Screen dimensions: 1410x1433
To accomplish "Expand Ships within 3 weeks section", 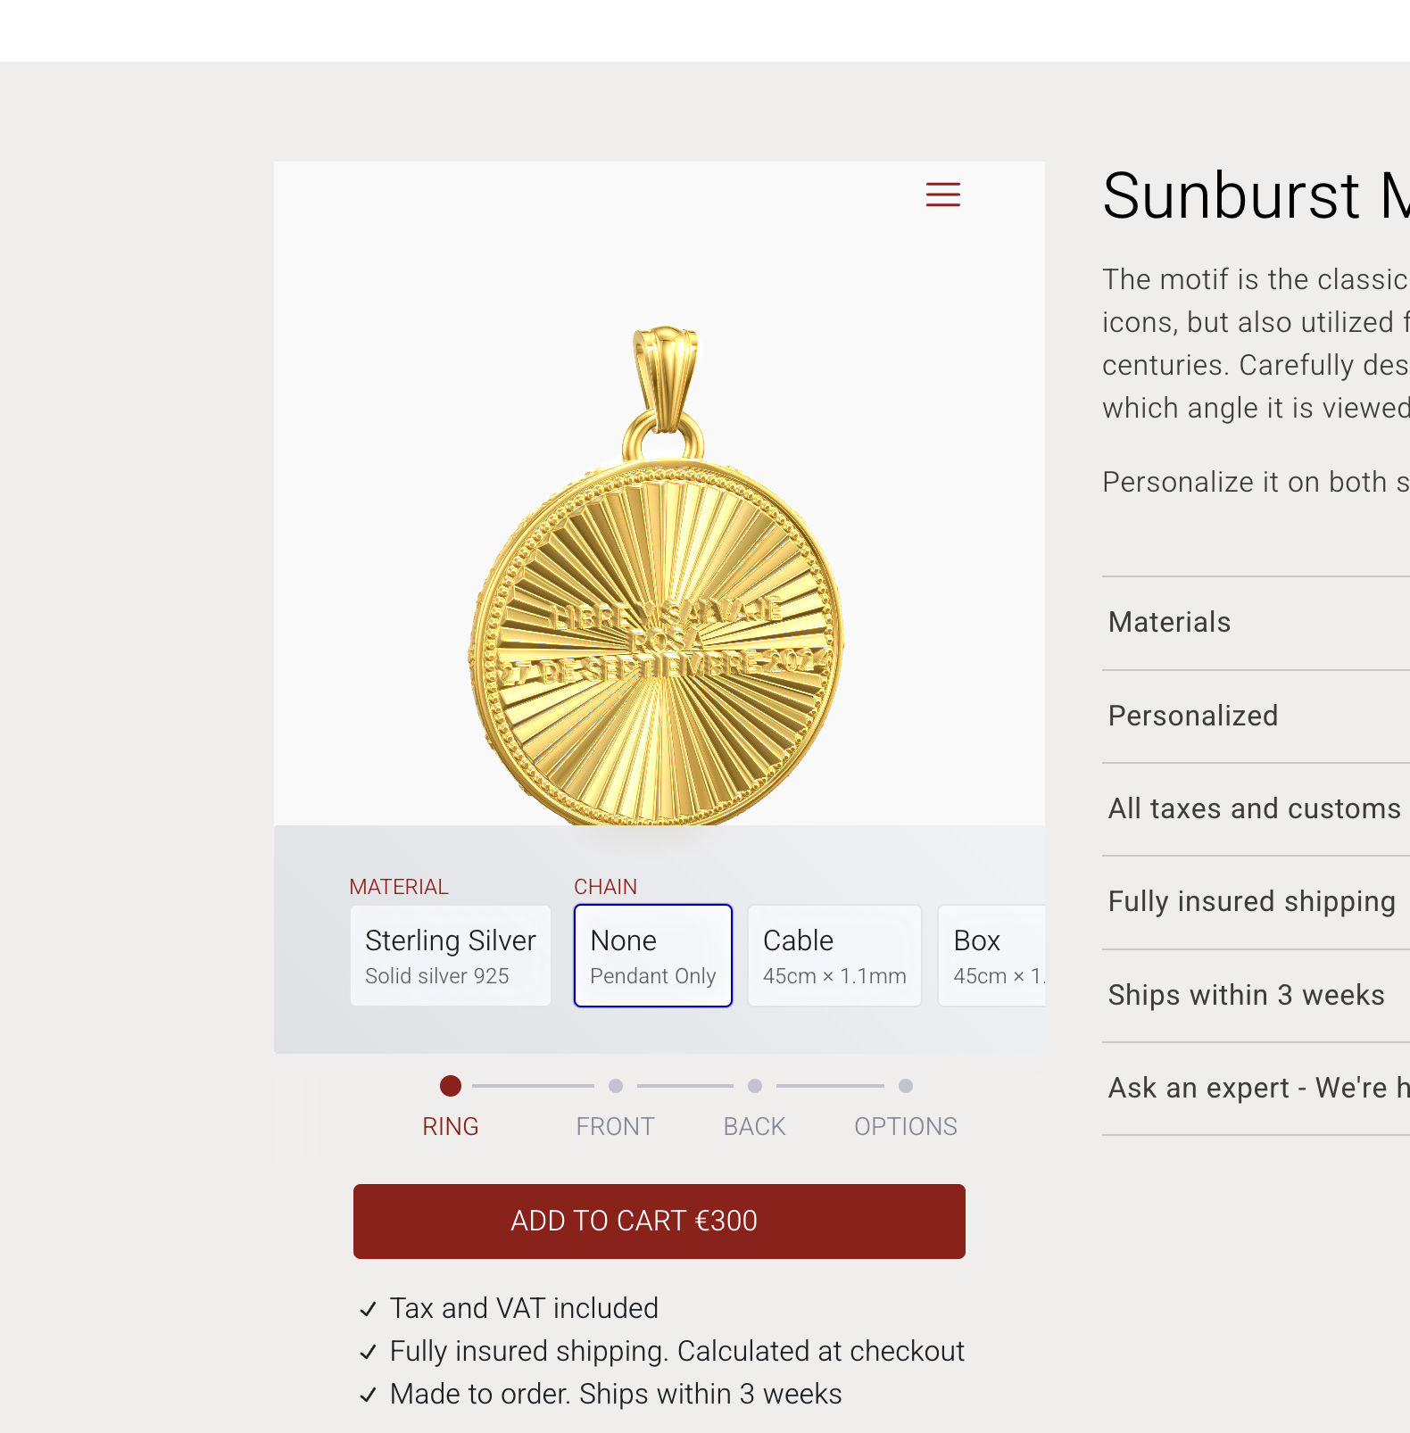I will [x=1246, y=995].
